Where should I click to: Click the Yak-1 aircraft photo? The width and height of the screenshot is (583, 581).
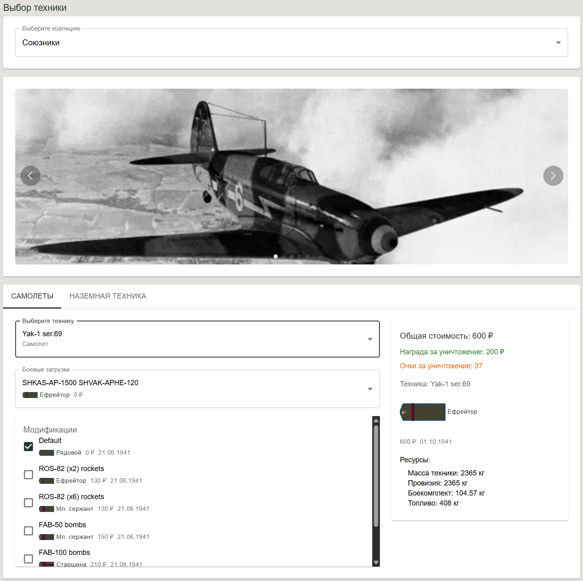(292, 177)
